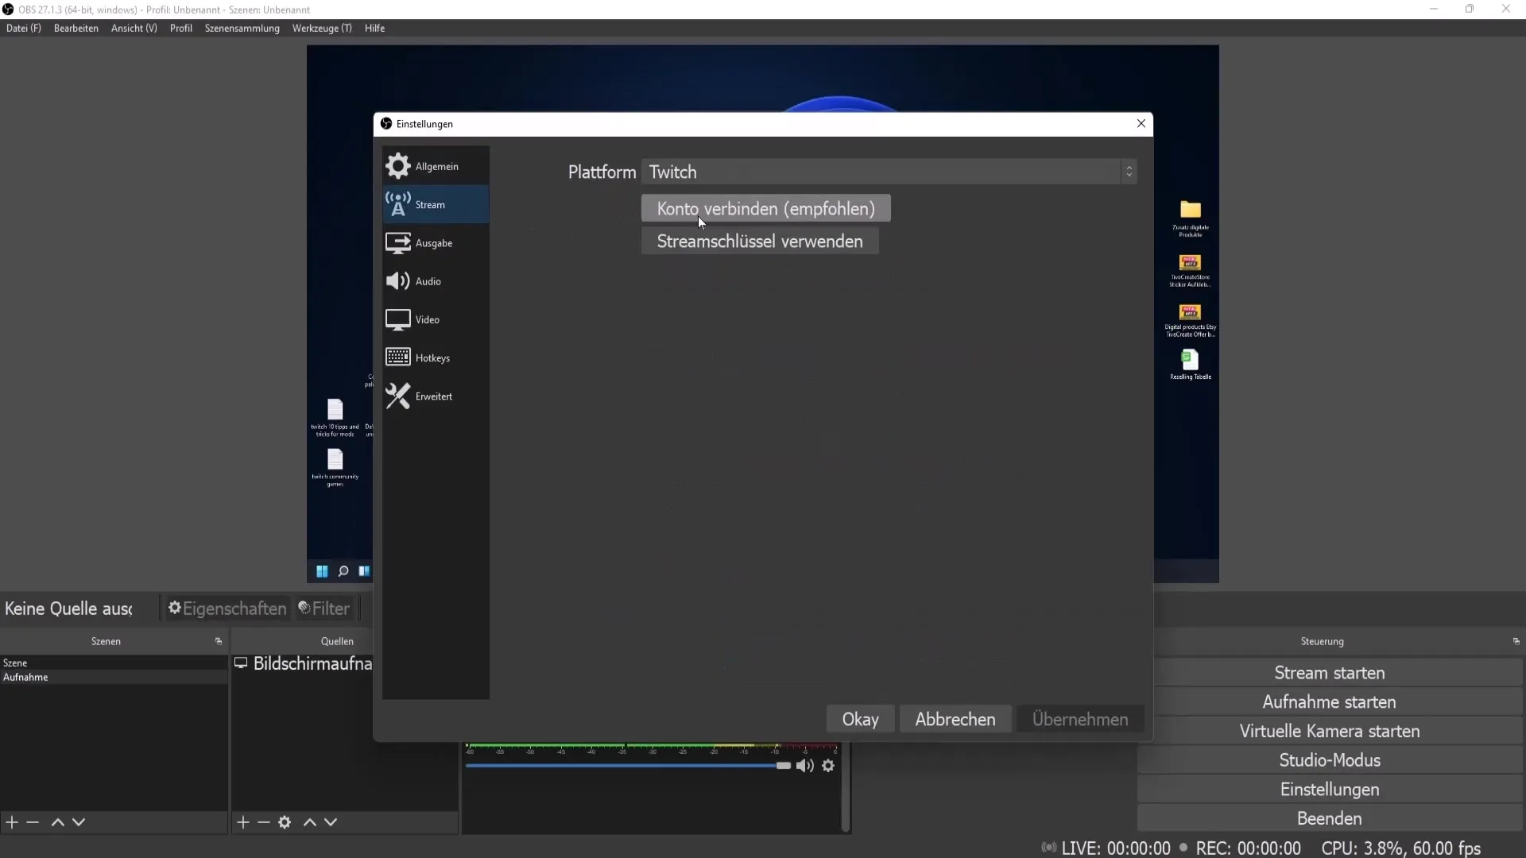The height and width of the screenshot is (858, 1526).
Task: Click Aufnahme starten button
Action: tap(1329, 702)
